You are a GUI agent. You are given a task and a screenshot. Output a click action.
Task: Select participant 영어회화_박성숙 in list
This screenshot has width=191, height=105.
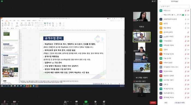click(174, 97)
